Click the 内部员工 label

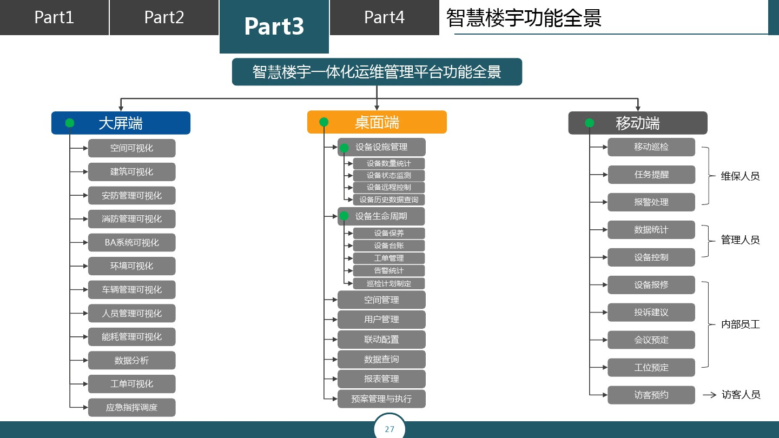point(741,325)
